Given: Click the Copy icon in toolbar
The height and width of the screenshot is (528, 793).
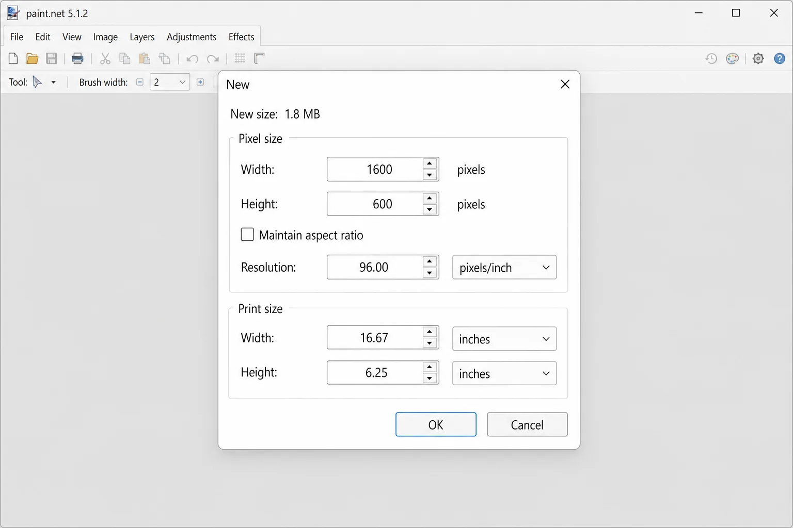Looking at the screenshot, I should tap(124, 58).
